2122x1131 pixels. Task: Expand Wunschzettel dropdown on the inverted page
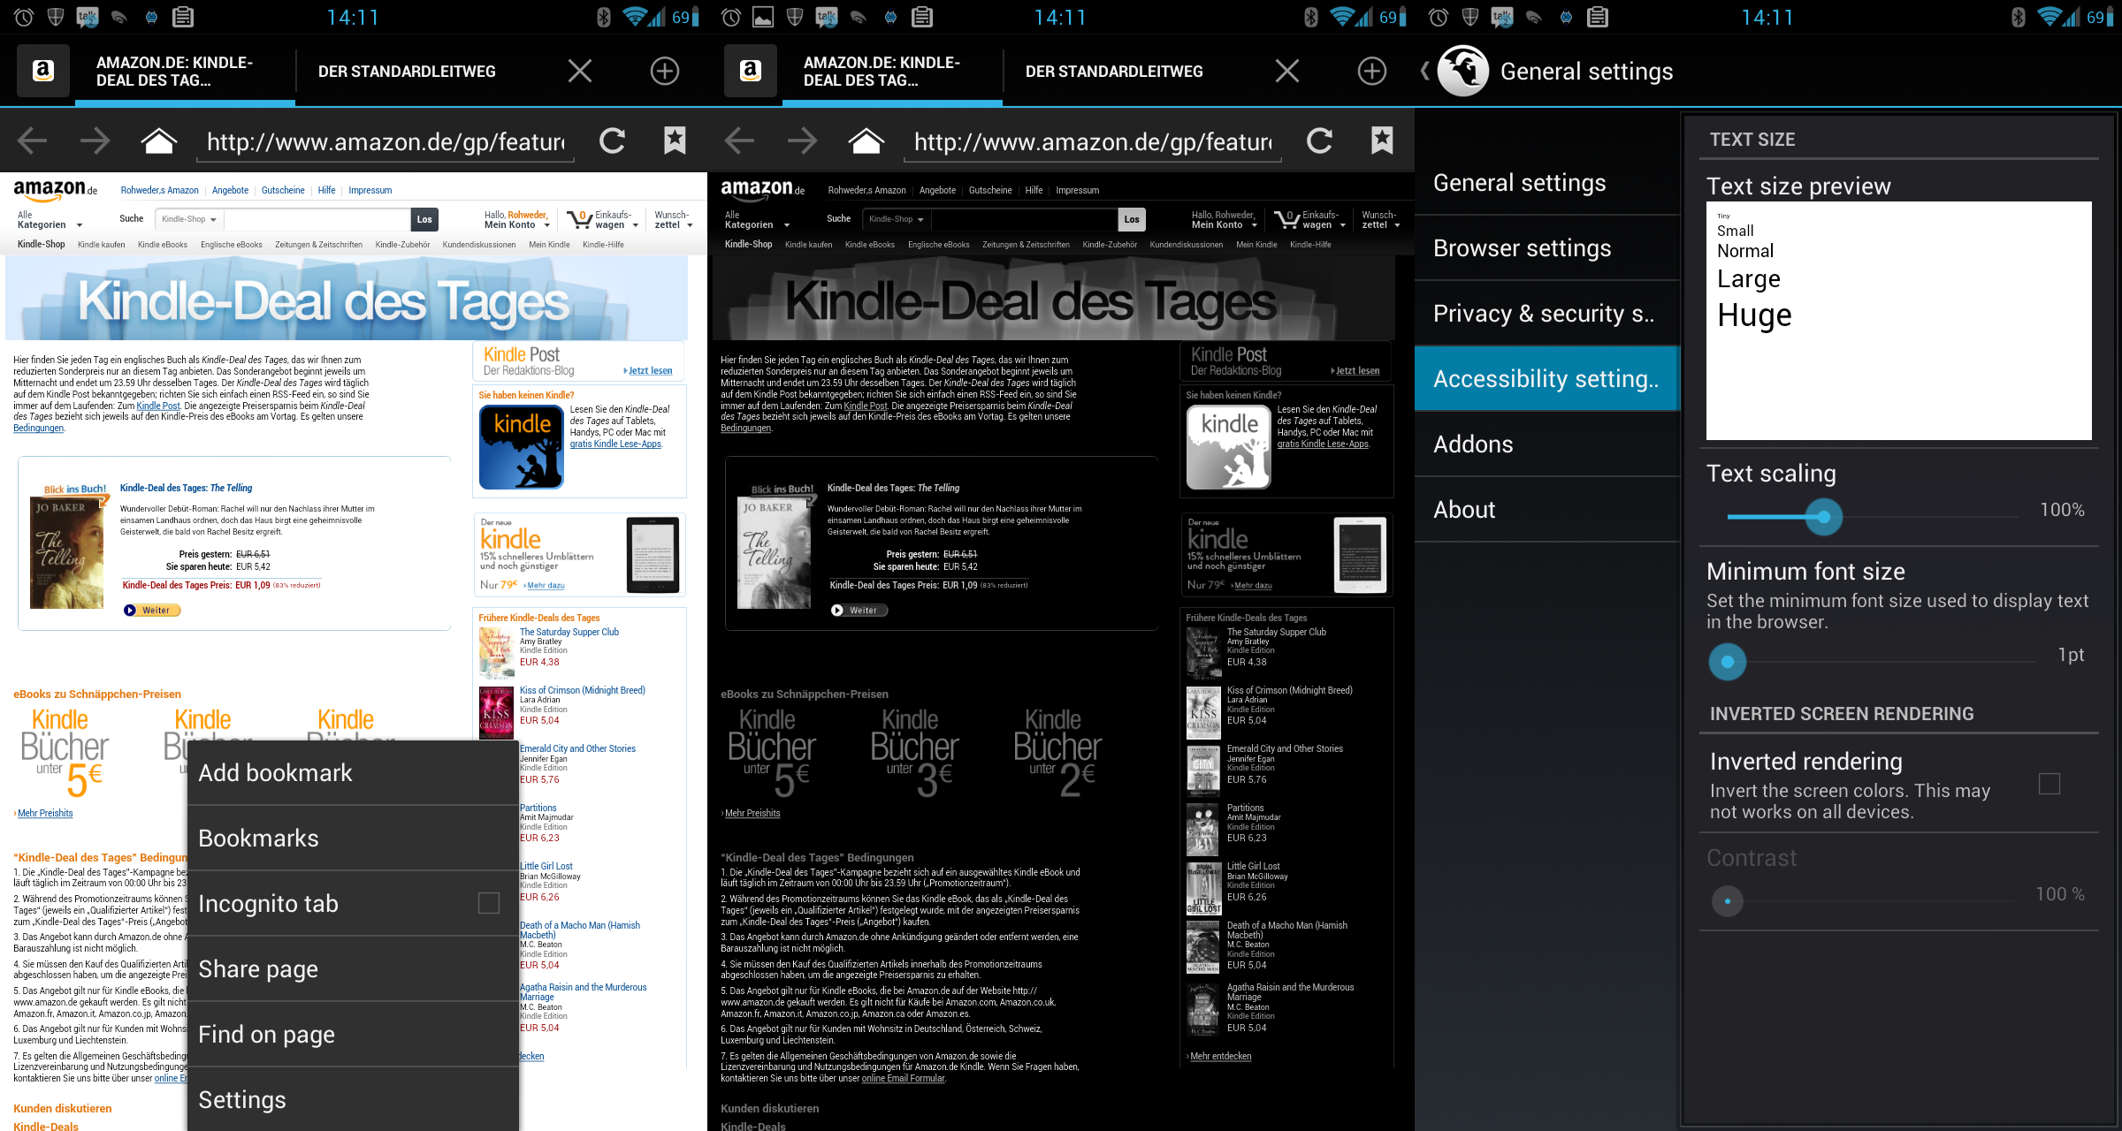pos(1381,220)
